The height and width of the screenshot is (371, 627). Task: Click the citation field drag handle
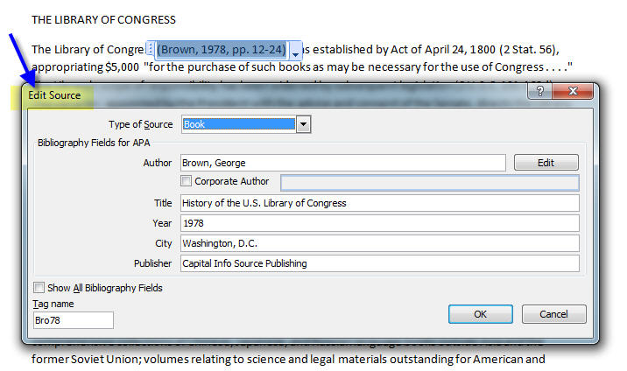[150, 50]
